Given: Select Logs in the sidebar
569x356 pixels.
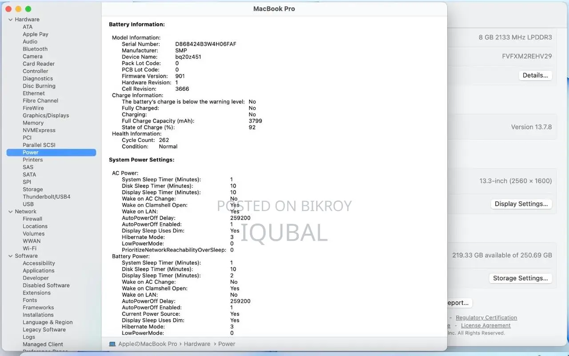Looking at the screenshot, I should pos(29,337).
